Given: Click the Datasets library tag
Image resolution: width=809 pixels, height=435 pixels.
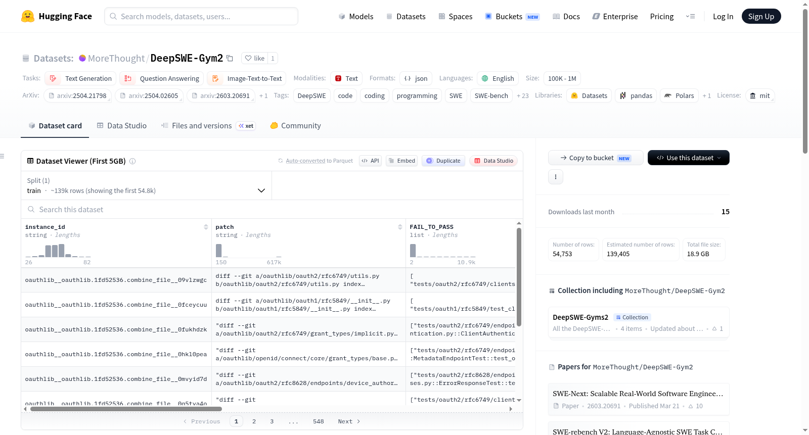Looking at the screenshot, I should coord(589,95).
